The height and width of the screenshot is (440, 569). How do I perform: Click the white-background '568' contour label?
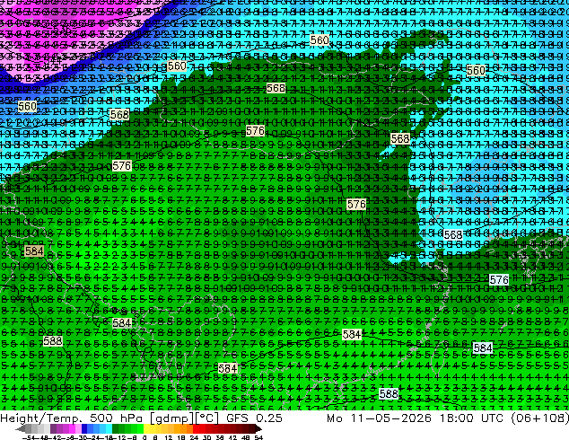click(453, 235)
